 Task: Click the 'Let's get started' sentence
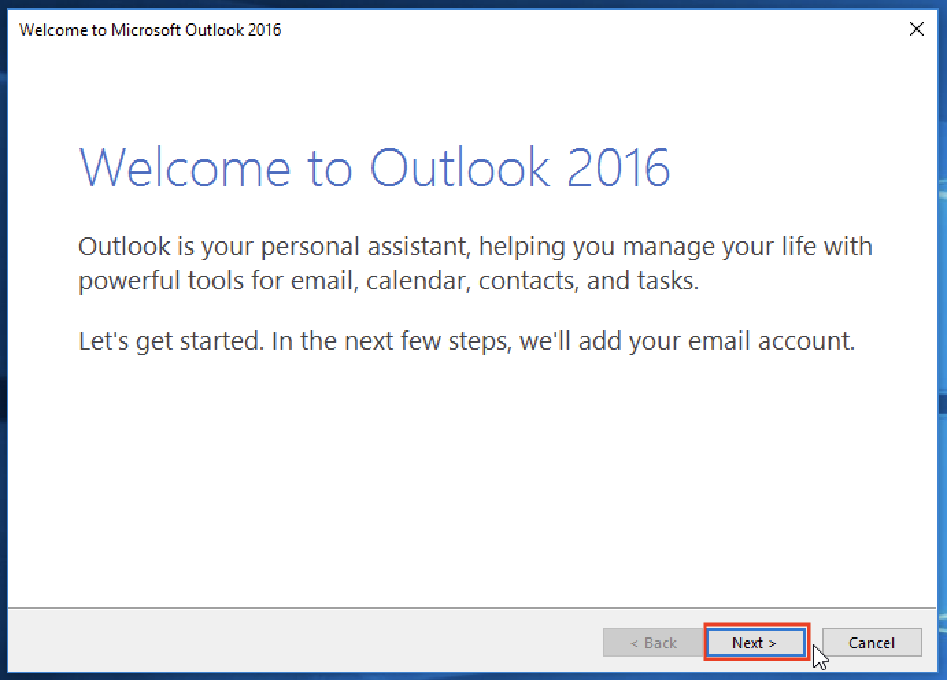pyautogui.click(x=467, y=341)
